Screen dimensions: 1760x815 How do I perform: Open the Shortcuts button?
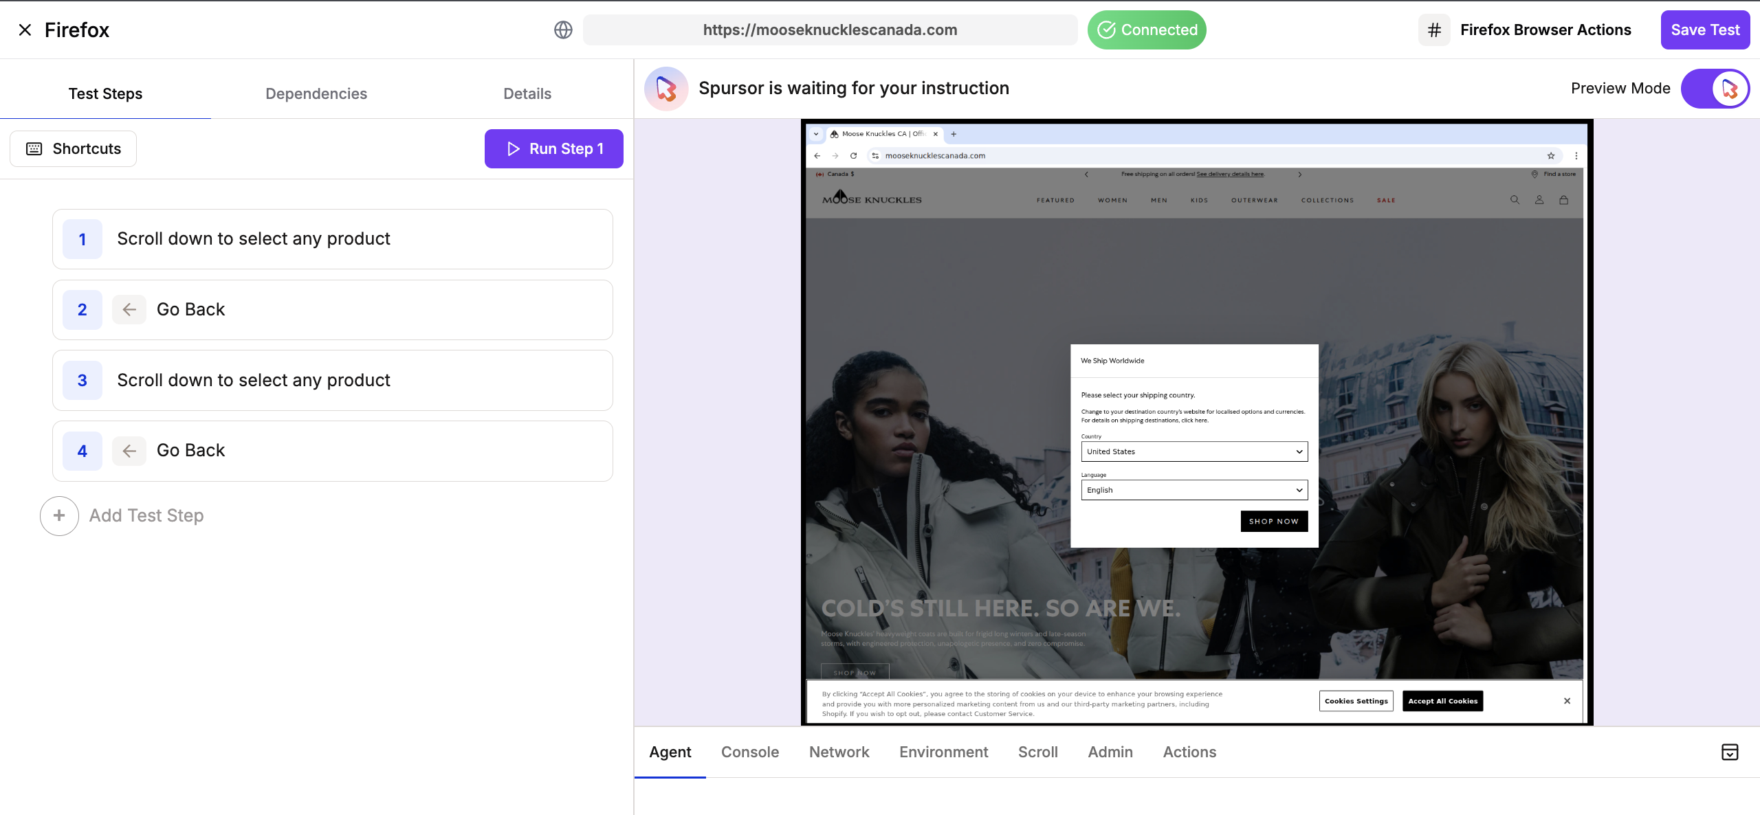[74, 148]
